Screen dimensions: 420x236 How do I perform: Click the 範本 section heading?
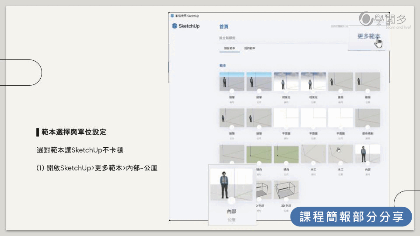[223, 65]
